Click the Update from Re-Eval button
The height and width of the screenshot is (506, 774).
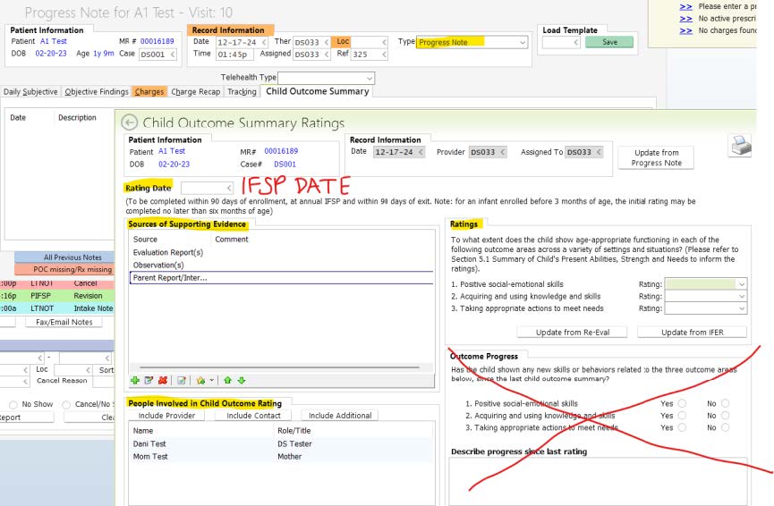pyautogui.click(x=573, y=333)
